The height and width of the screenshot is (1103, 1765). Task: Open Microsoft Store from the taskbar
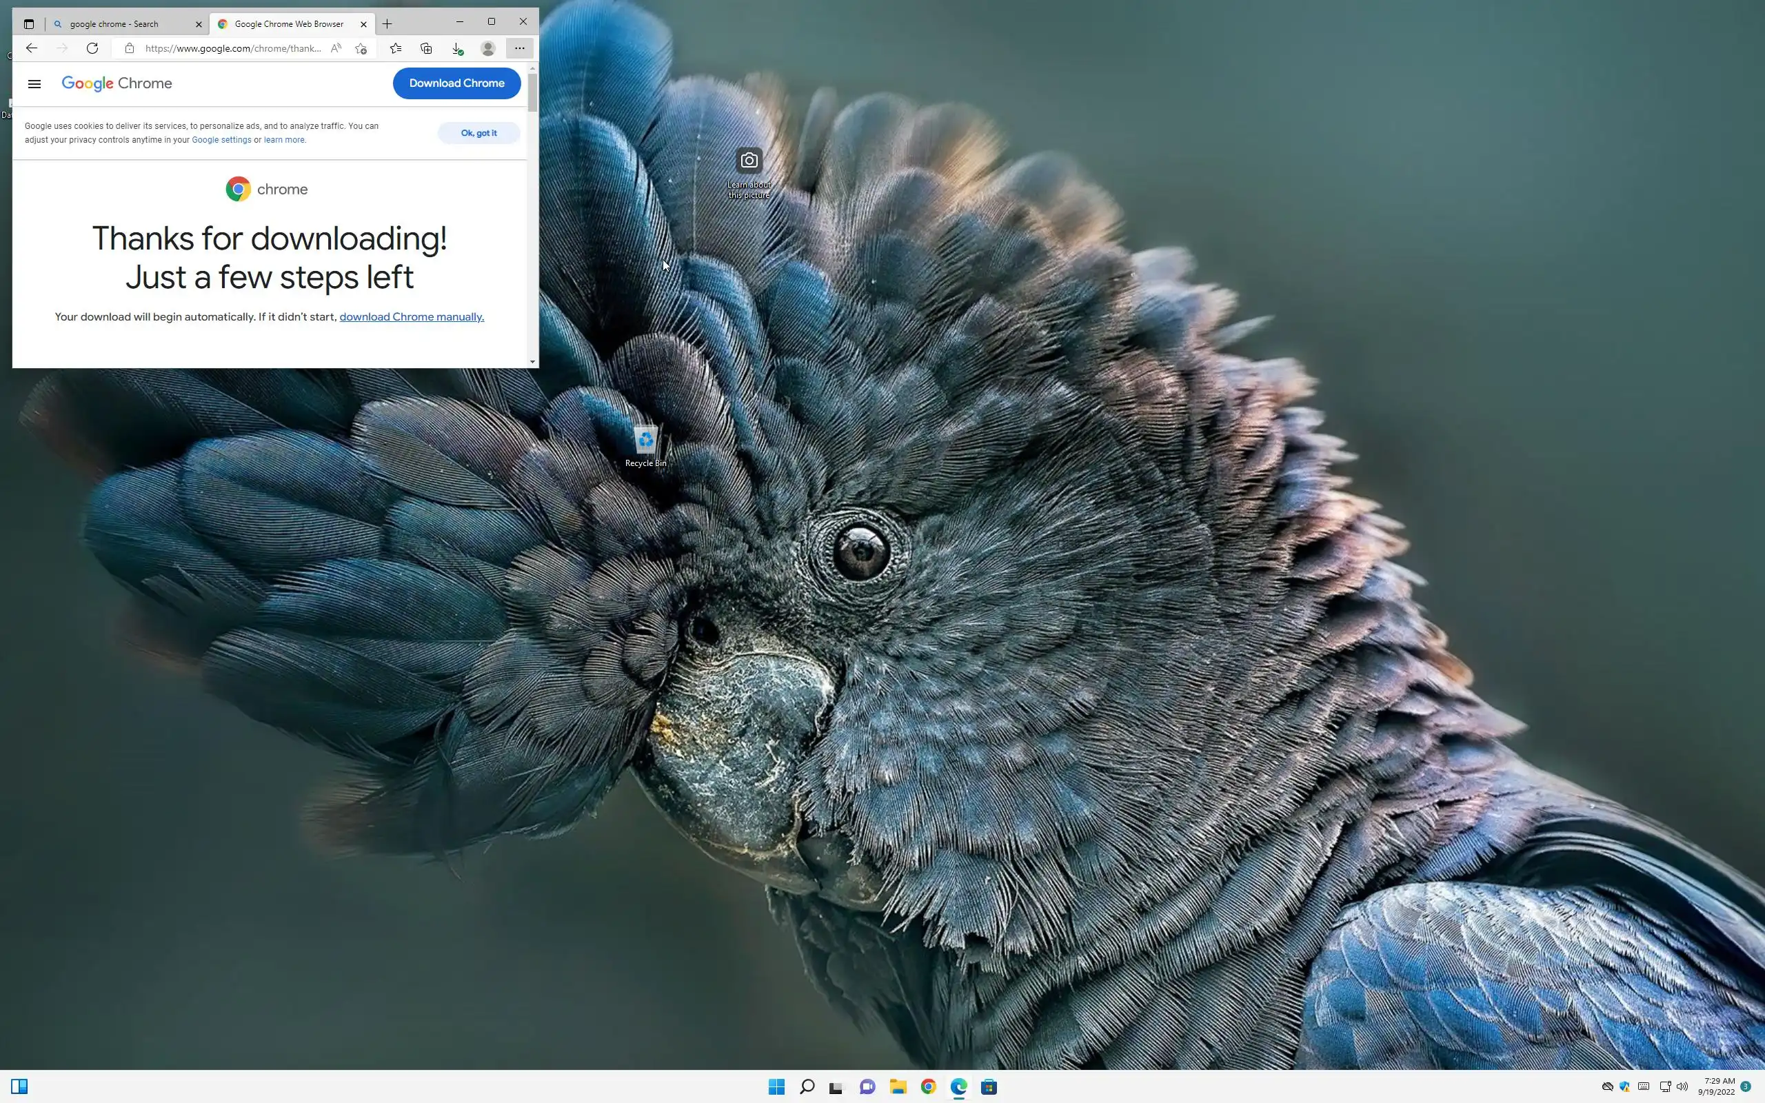click(x=989, y=1087)
